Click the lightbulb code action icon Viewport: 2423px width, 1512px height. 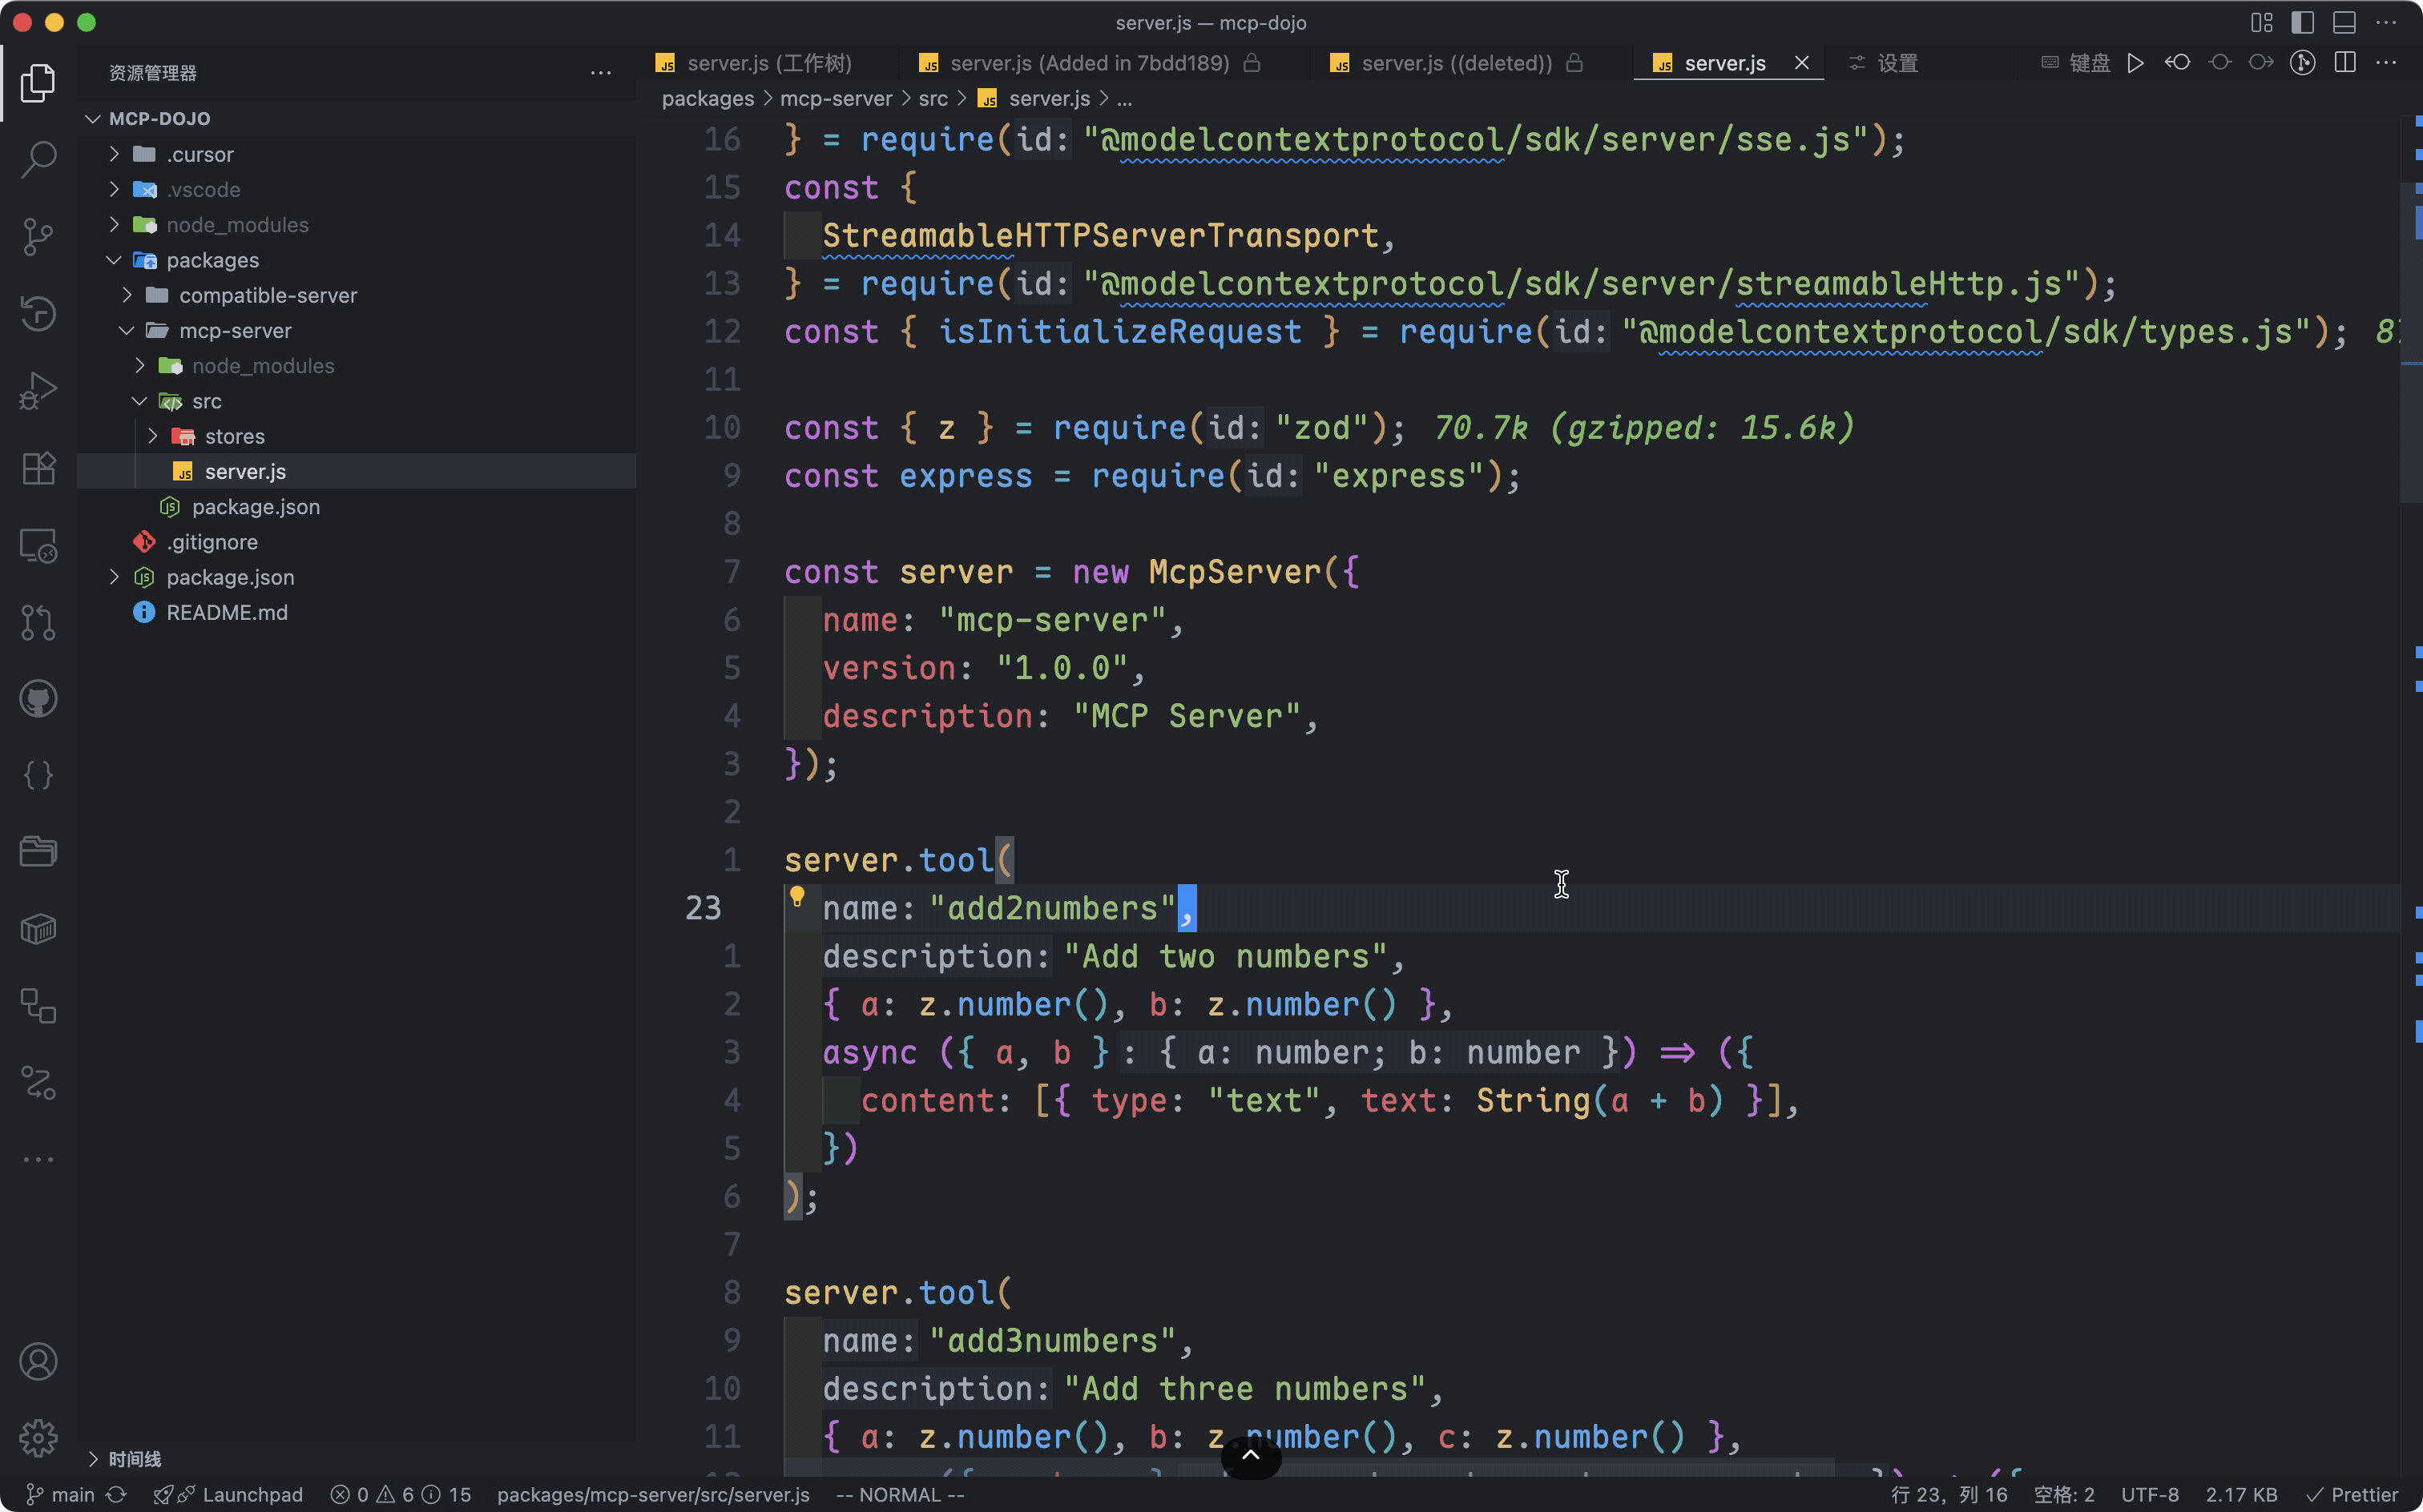click(x=796, y=896)
